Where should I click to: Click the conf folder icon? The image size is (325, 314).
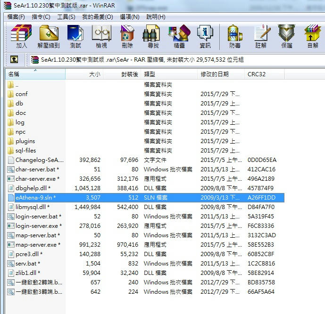pyautogui.click(x=10, y=94)
